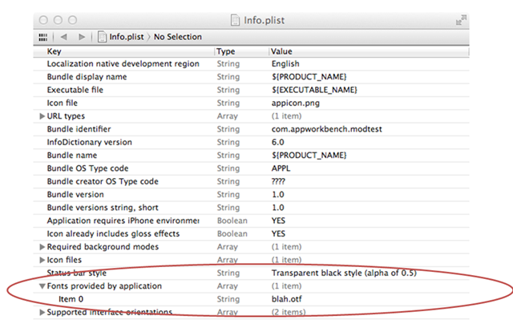Click the plist file icon in breadcrumb bar
This screenshot has height=328, width=513.
(x=102, y=37)
